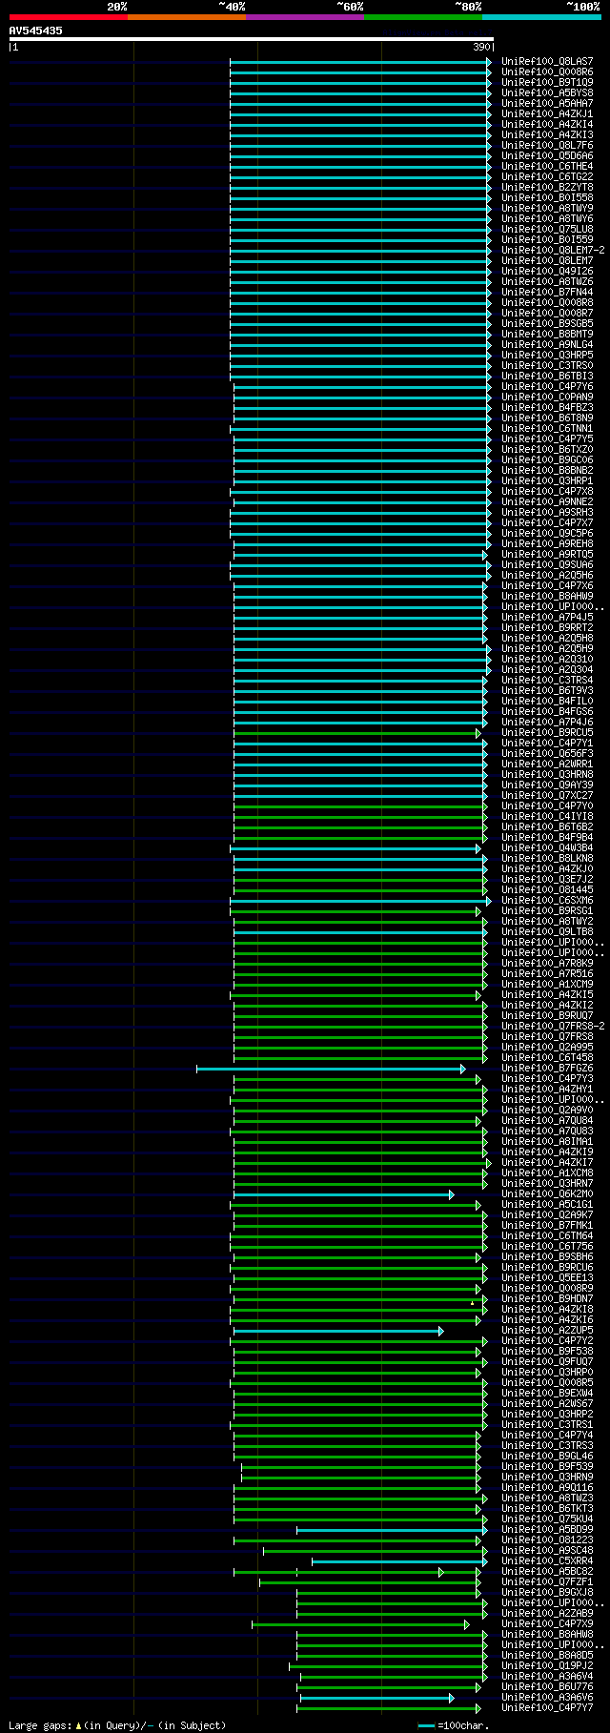Screen dimensions: 610x1733
Task: Select the UniRef100_C6TNN1 label
Action: (547, 429)
